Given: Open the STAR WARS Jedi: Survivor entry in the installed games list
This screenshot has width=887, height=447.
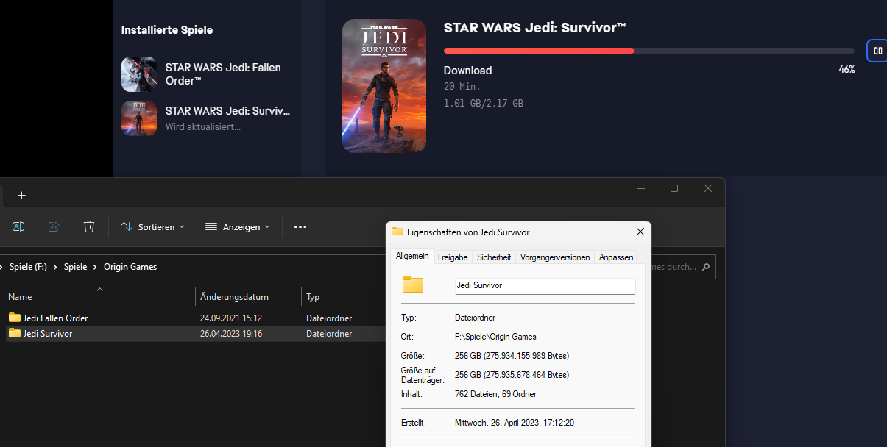Looking at the screenshot, I should (x=227, y=111).
